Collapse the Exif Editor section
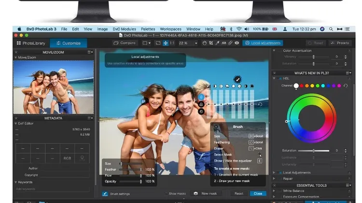362x203 pixels. [16, 123]
